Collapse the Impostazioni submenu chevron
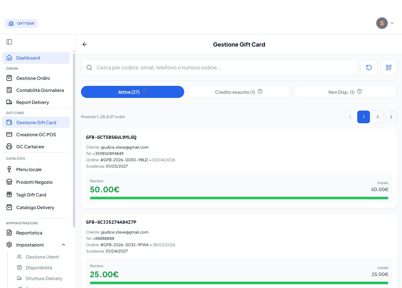This screenshot has width=402, height=288. point(64,245)
